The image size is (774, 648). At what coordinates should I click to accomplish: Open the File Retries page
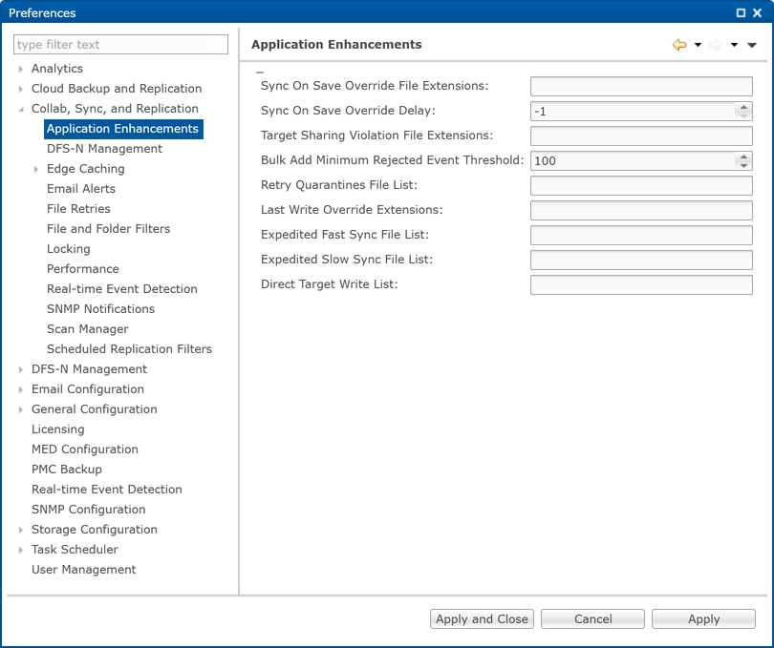coord(78,209)
